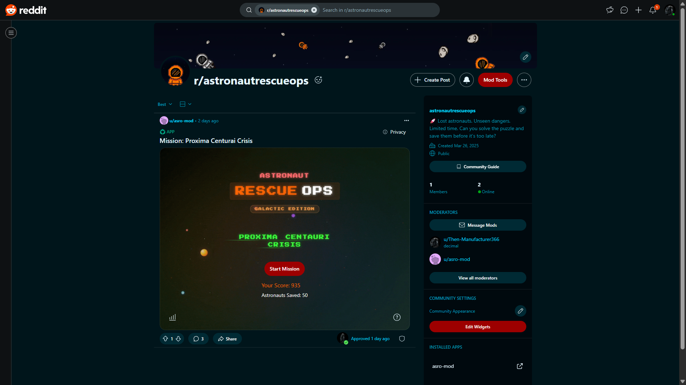Click the leaderboard bars icon in game
Viewport: 686px width, 385px height.
click(x=173, y=317)
